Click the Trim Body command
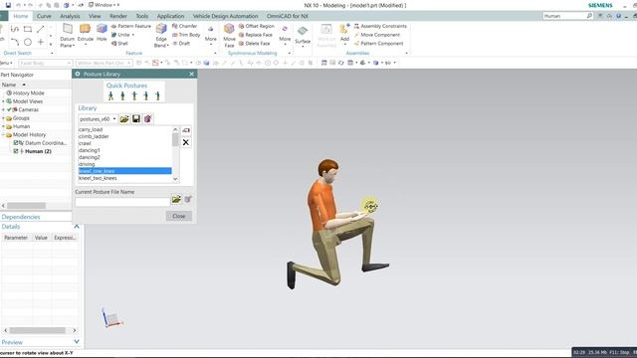 (x=186, y=35)
